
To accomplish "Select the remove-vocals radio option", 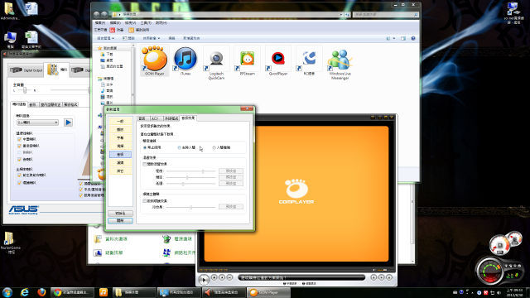I will (180, 147).
